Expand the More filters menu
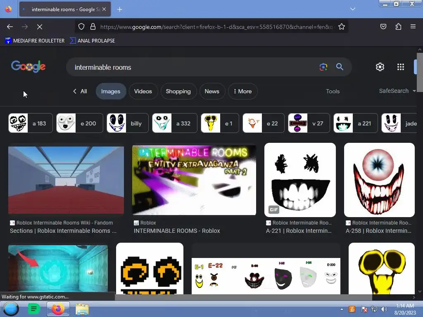The image size is (423, 317). (243, 91)
